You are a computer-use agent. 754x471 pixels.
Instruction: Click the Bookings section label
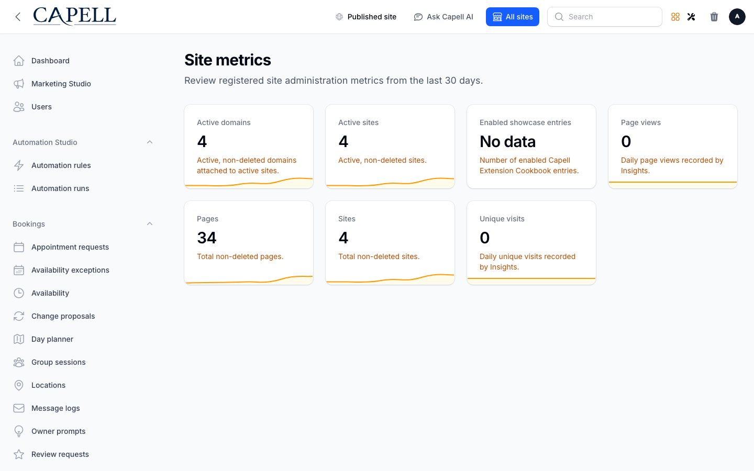coord(29,224)
